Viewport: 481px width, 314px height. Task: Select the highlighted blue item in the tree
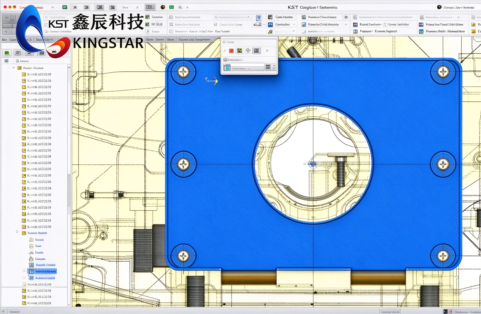tap(42, 271)
